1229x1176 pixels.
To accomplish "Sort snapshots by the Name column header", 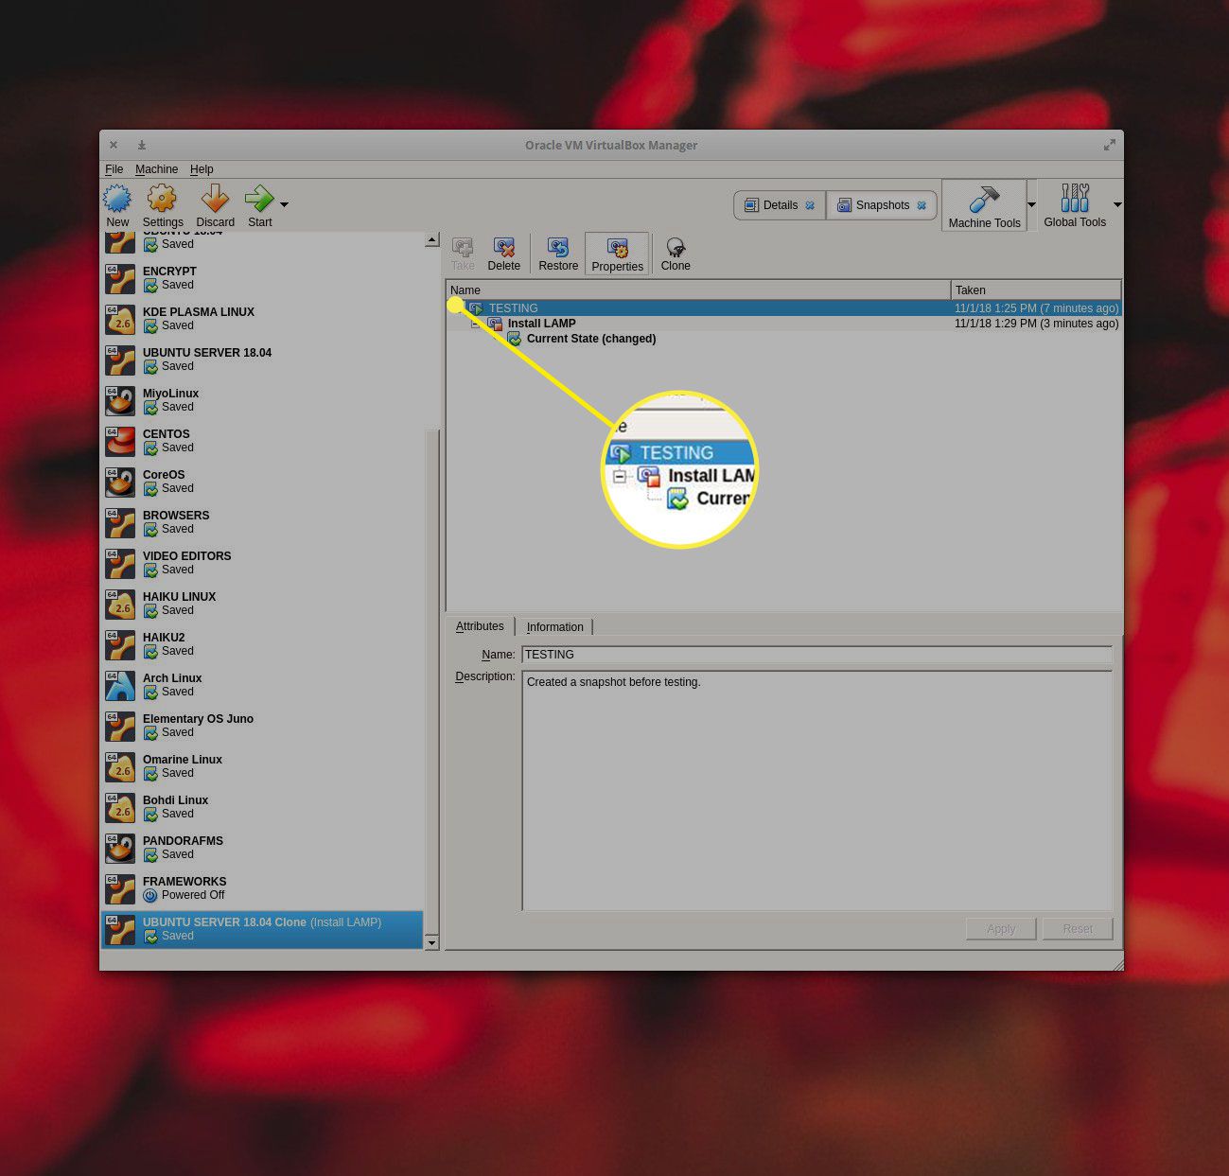I will coord(698,290).
